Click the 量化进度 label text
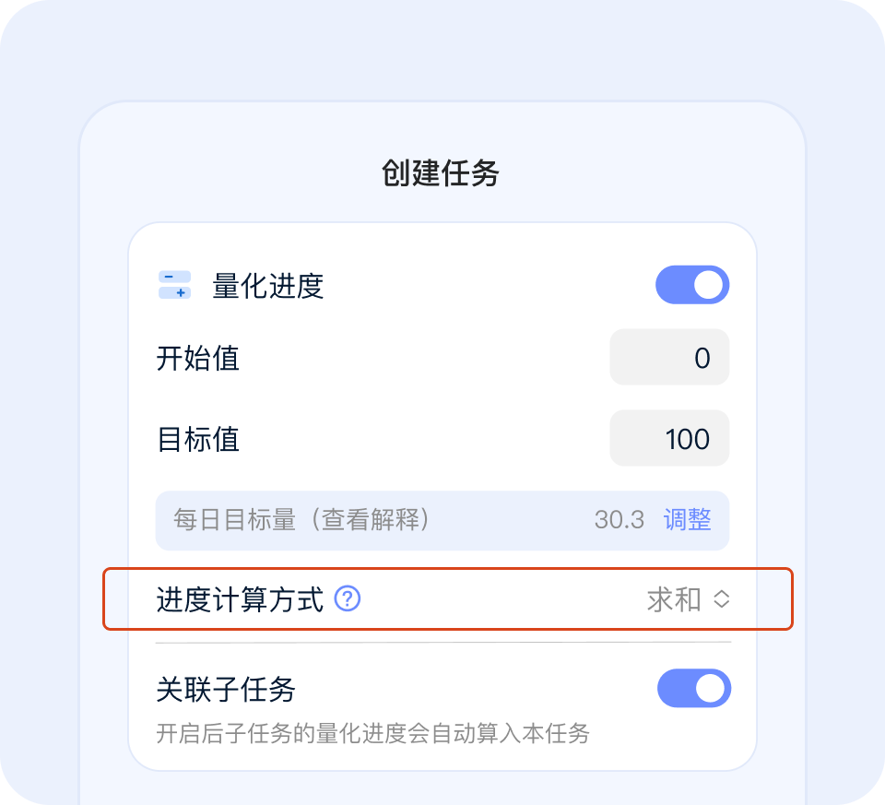Image resolution: width=885 pixels, height=805 pixels. (268, 286)
